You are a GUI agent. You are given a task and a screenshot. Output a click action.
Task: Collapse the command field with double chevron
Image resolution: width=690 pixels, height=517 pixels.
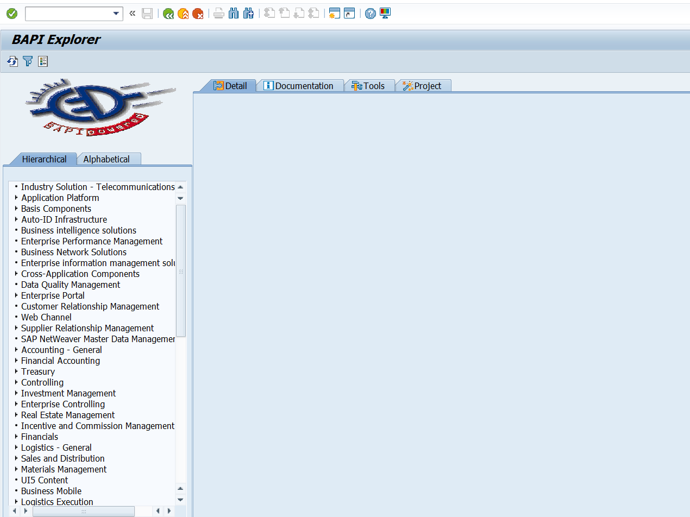pyautogui.click(x=132, y=14)
